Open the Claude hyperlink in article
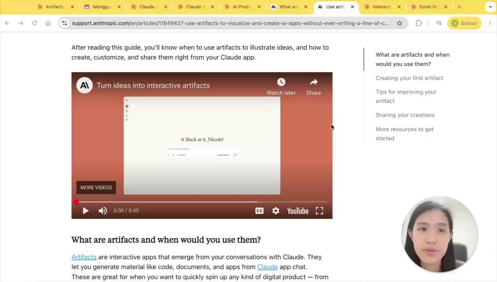The height and width of the screenshot is (282, 497). 267,267
